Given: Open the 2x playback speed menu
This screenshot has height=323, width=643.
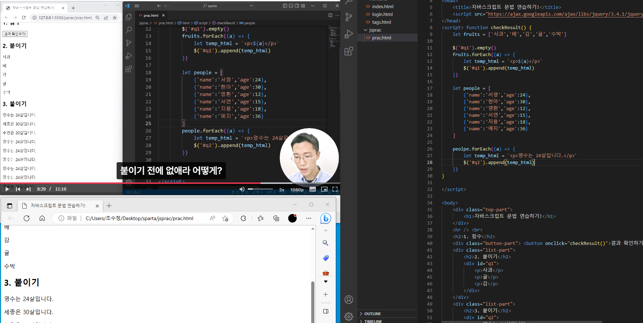Looking at the screenshot, I should point(282,190).
